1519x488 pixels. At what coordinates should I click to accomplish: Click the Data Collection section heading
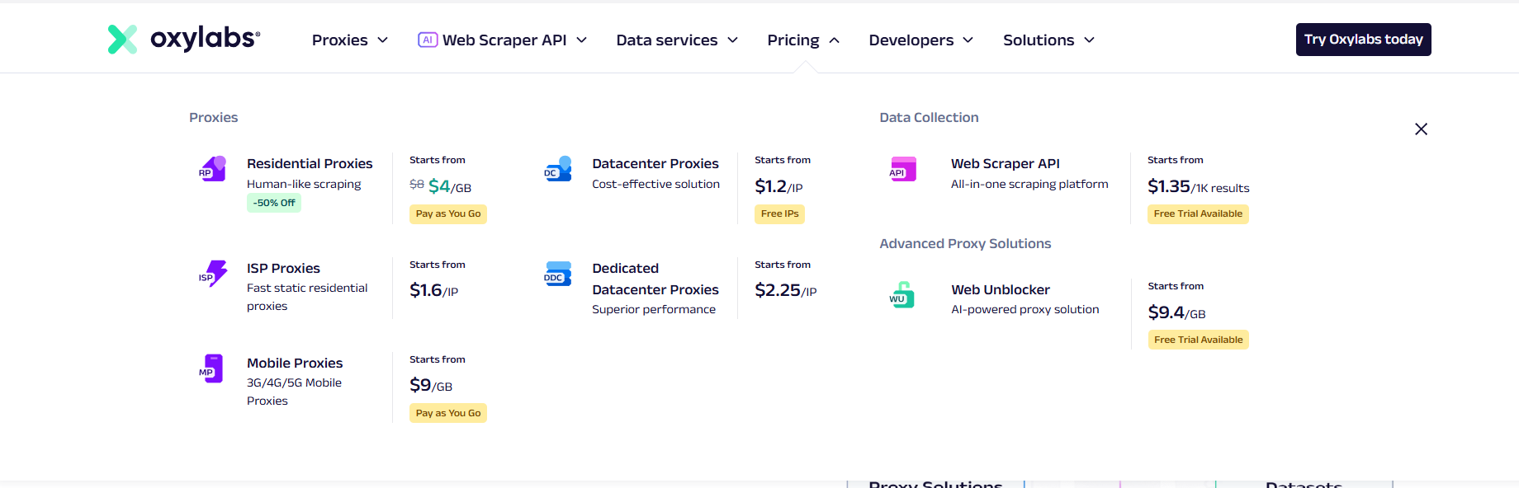[x=929, y=117]
